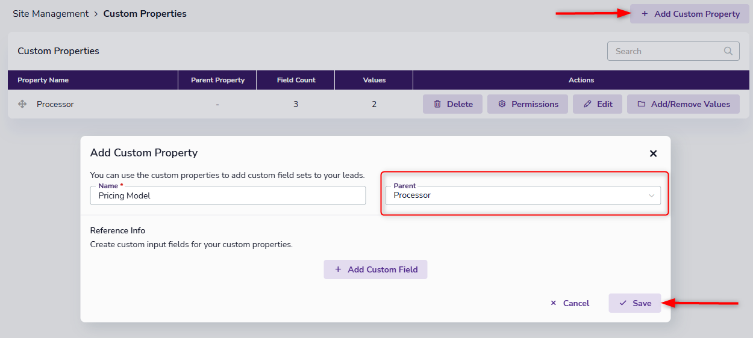The width and height of the screenshot is (753, 338).
Task: Open Add/Remove Values for Processor
Action: click(683, 104)
